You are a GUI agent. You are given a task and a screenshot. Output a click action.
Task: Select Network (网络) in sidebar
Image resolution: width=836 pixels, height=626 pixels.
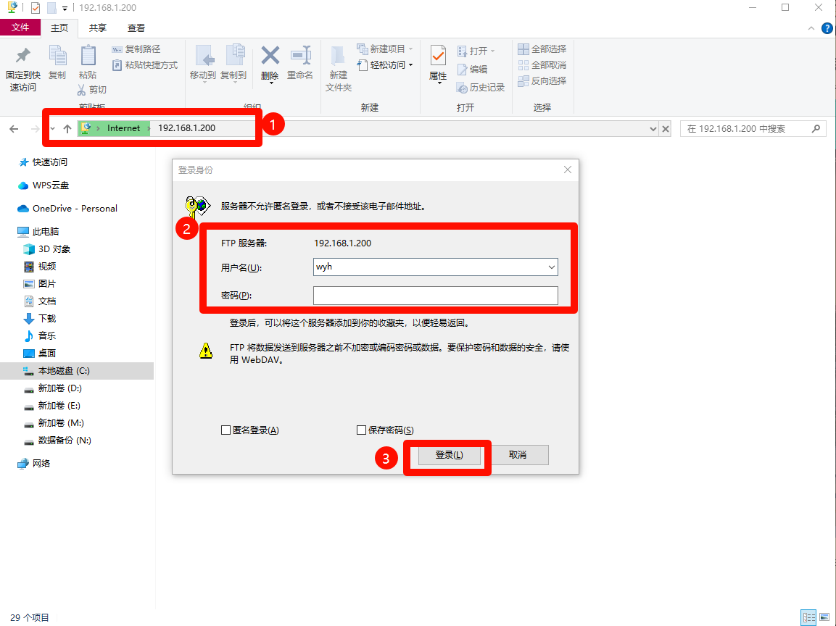point(34,464)
